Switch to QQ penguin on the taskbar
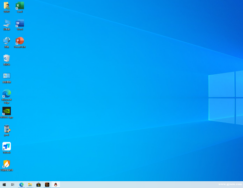 point(56,185)
